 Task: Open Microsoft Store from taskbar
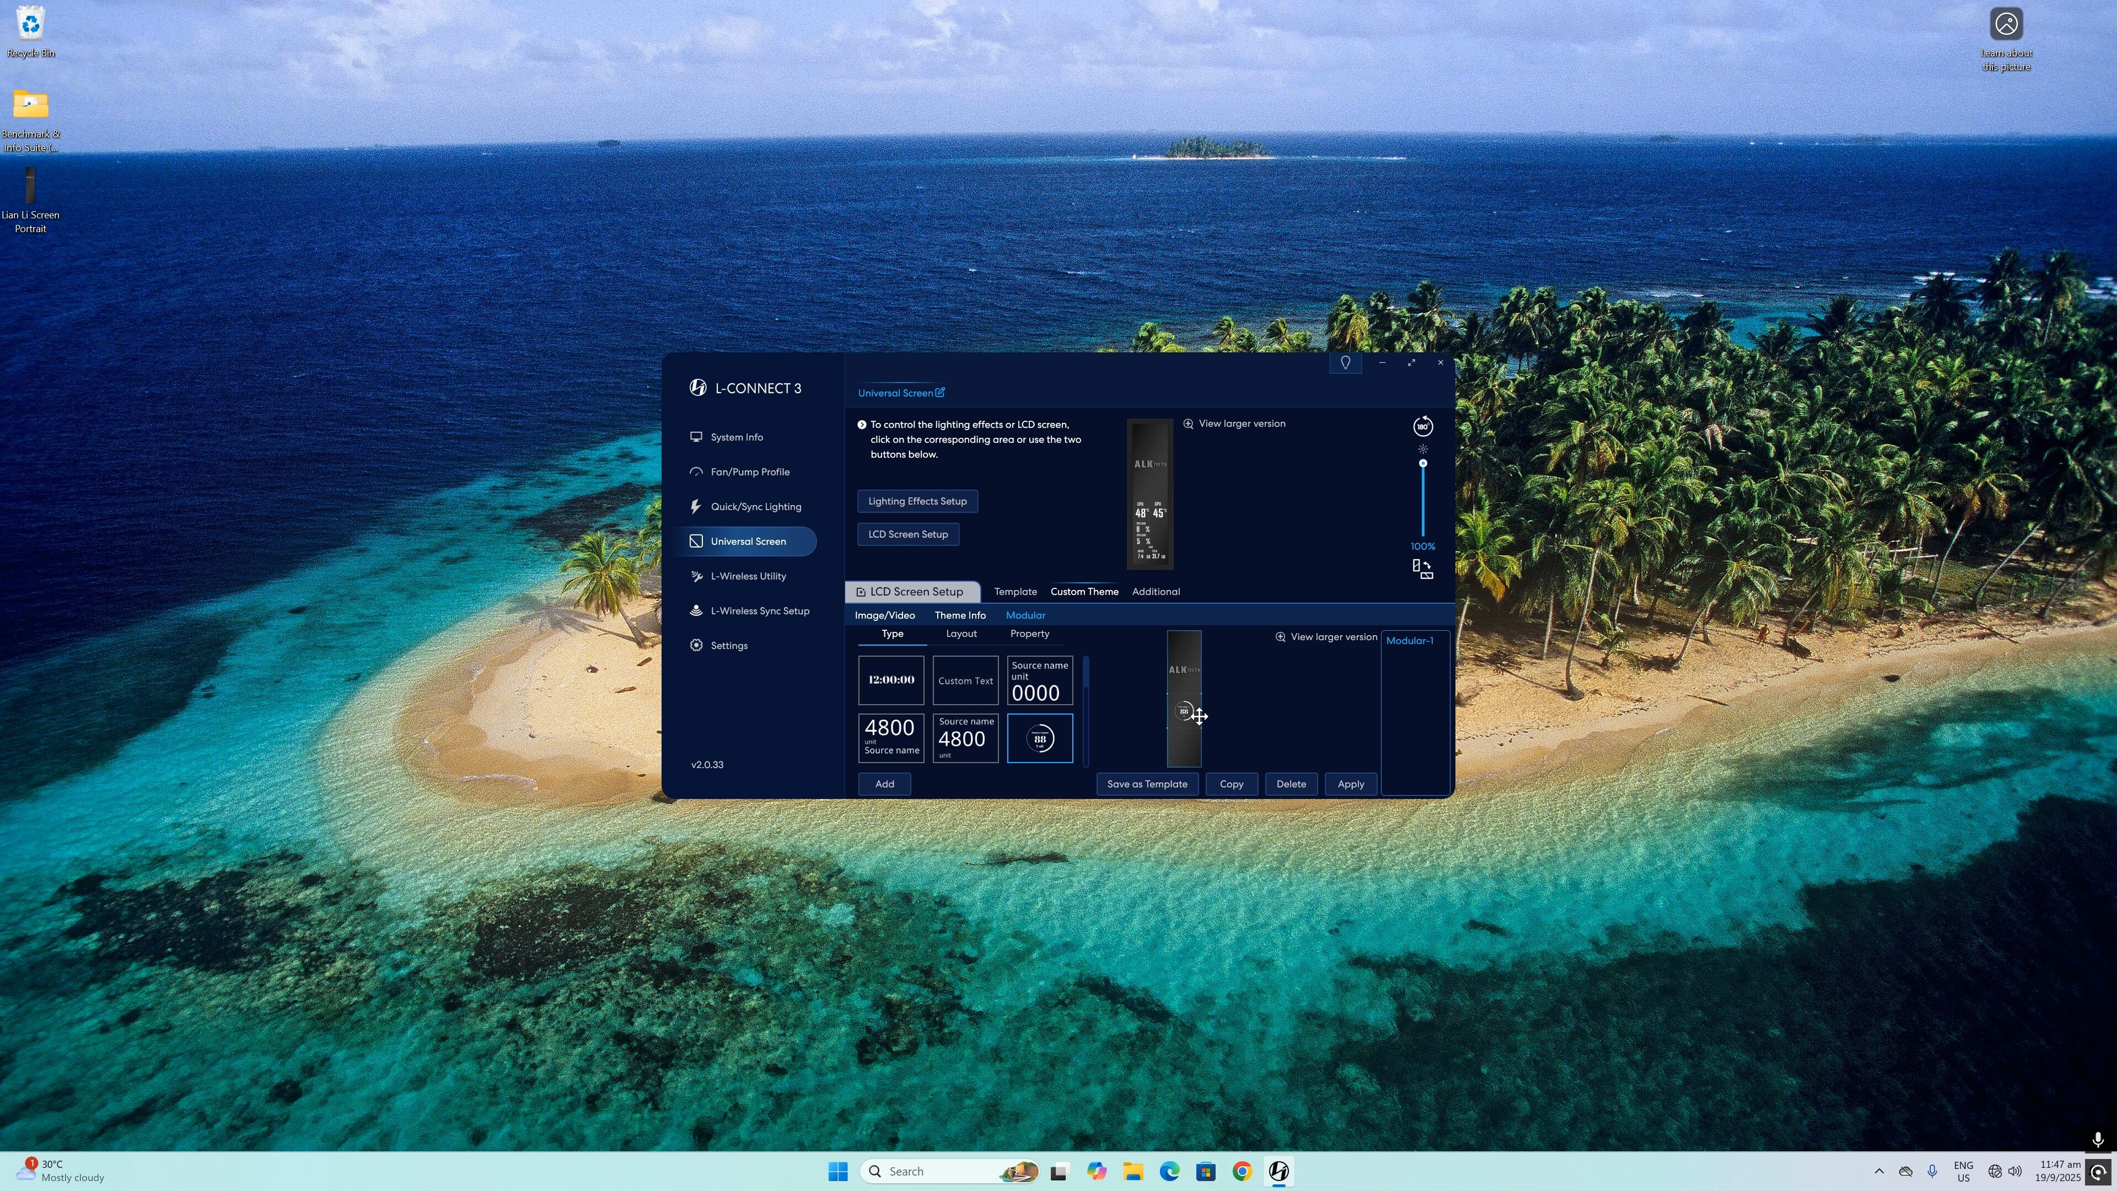tap(1206, 1171)
